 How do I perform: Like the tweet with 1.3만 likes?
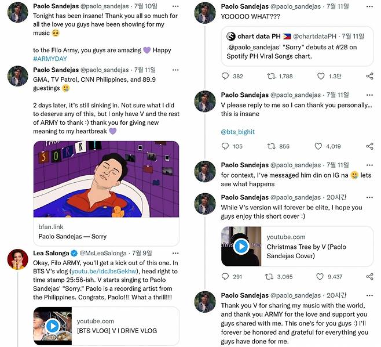(321, 76)
